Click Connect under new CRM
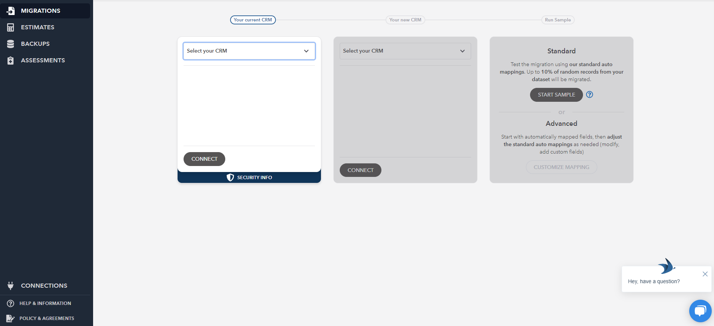 click(x=360, y=170)
